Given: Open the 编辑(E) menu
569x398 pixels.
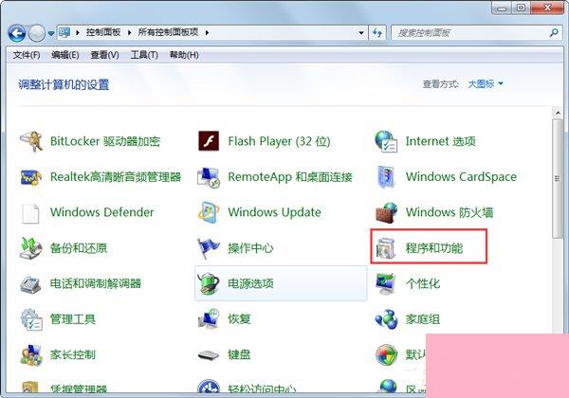Looking at the screenshot, I should click(64, 55).
